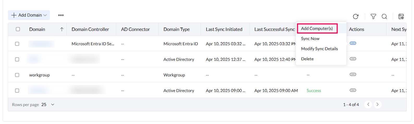Open the filter funnel icon
Viewport: 414px width, 124px height.
[373, 17]
